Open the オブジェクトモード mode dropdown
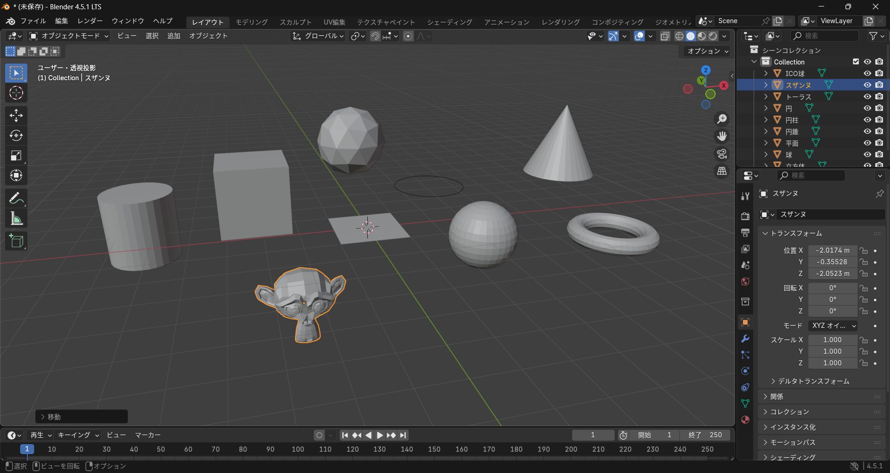890x473 pixels. coord(69,36)
